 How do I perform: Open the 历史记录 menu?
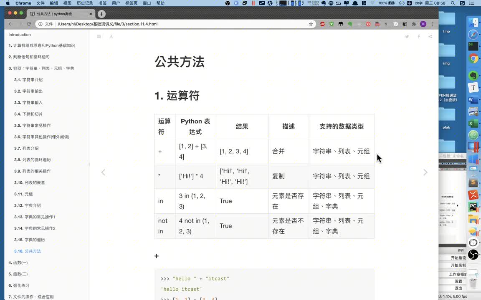(x=85, y=3)
